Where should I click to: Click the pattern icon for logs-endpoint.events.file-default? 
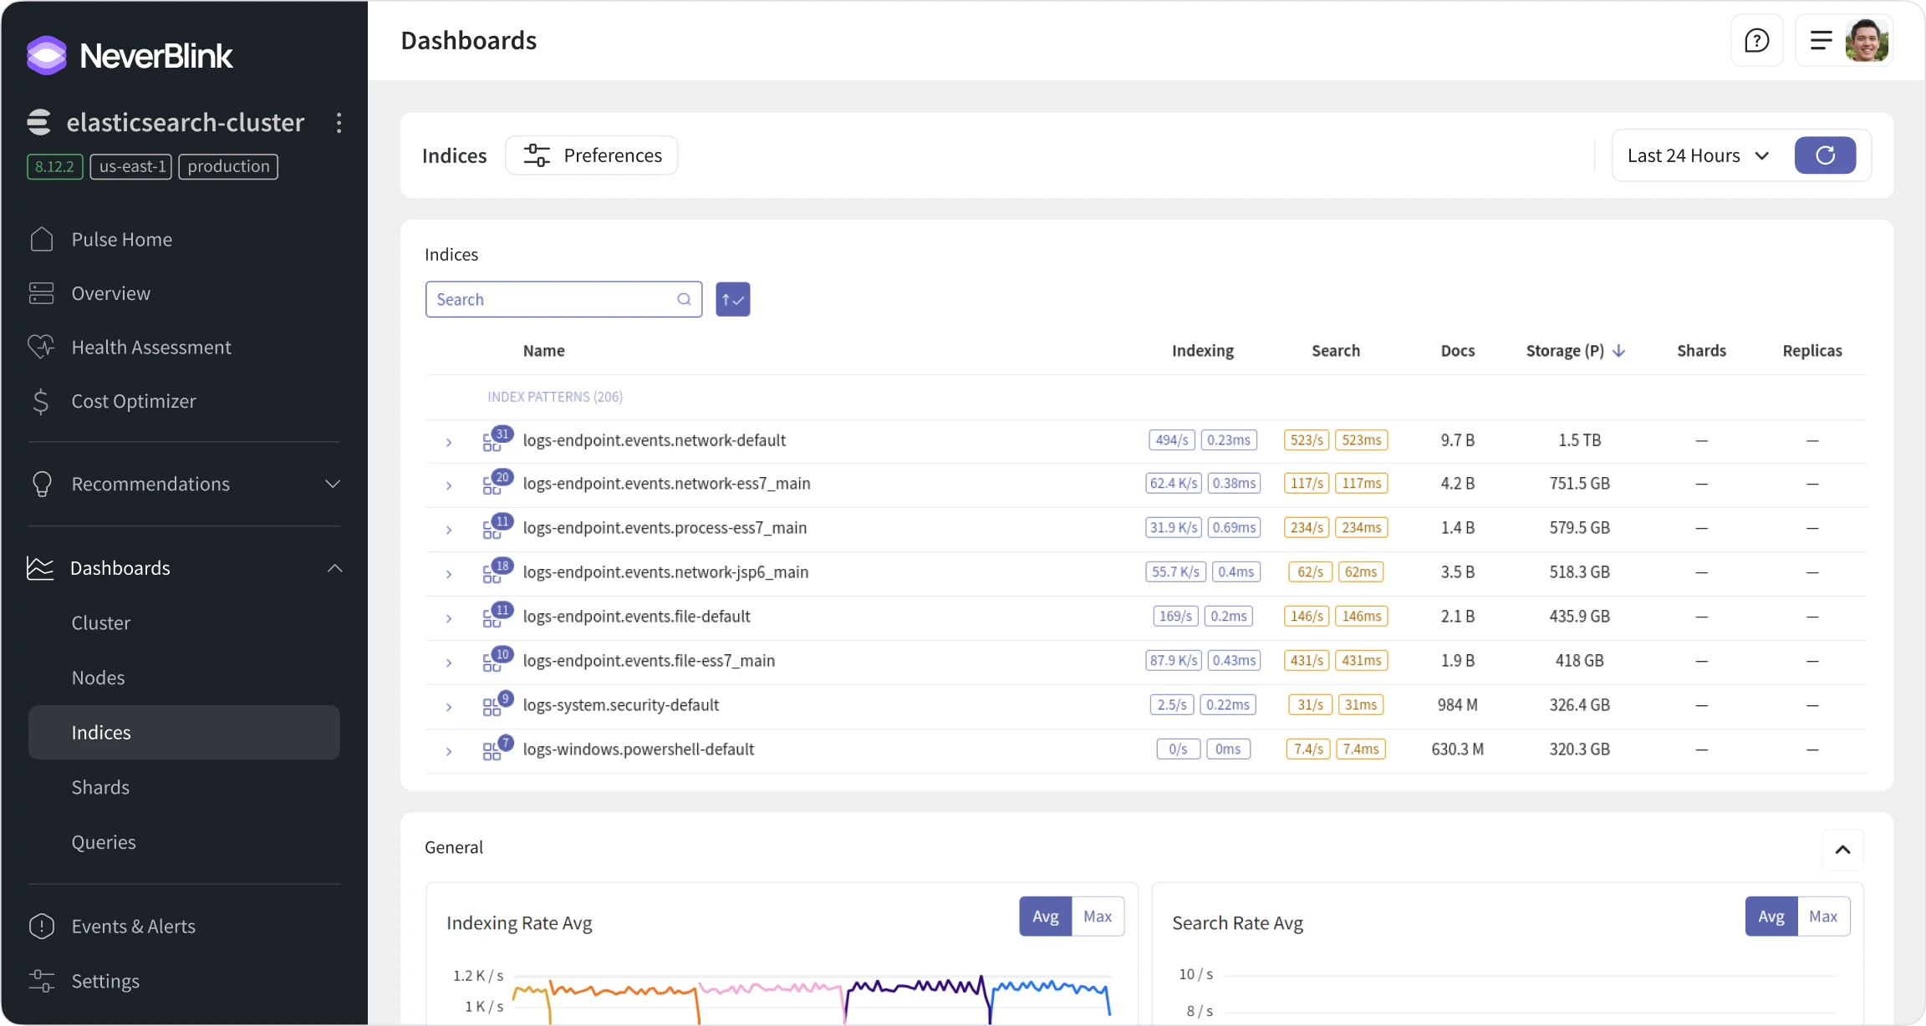[x=497, y=616]
